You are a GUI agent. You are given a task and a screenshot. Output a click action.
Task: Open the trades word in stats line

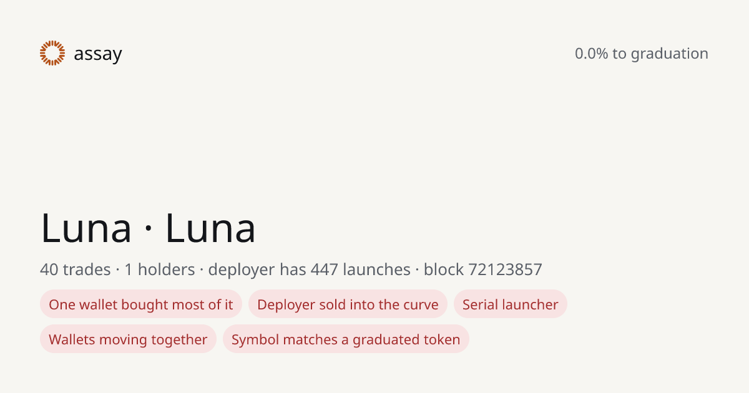coord(86,269)
